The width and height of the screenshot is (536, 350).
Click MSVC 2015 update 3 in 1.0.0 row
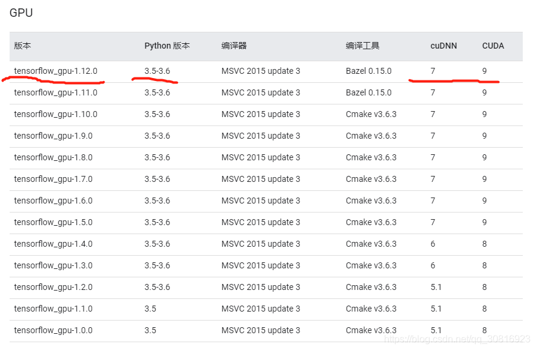click(x=261, y=330)
